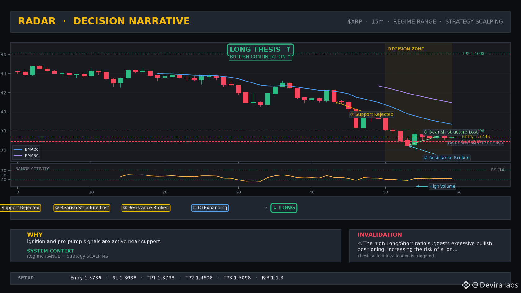Image resolution: width=521 pixels, height=293 pixels.
Task: Click the DECISION ZONE label
Action: 406,49
